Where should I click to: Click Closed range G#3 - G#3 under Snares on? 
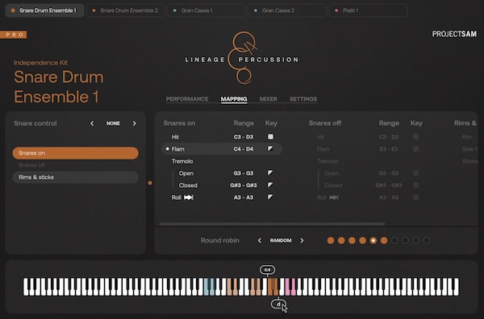[x=244, y=185]
